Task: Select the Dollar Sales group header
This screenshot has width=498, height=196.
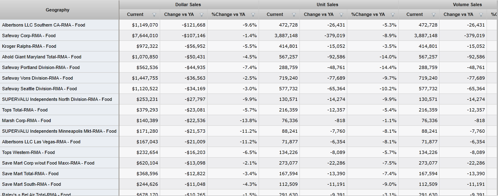Action: coord(188,4)
